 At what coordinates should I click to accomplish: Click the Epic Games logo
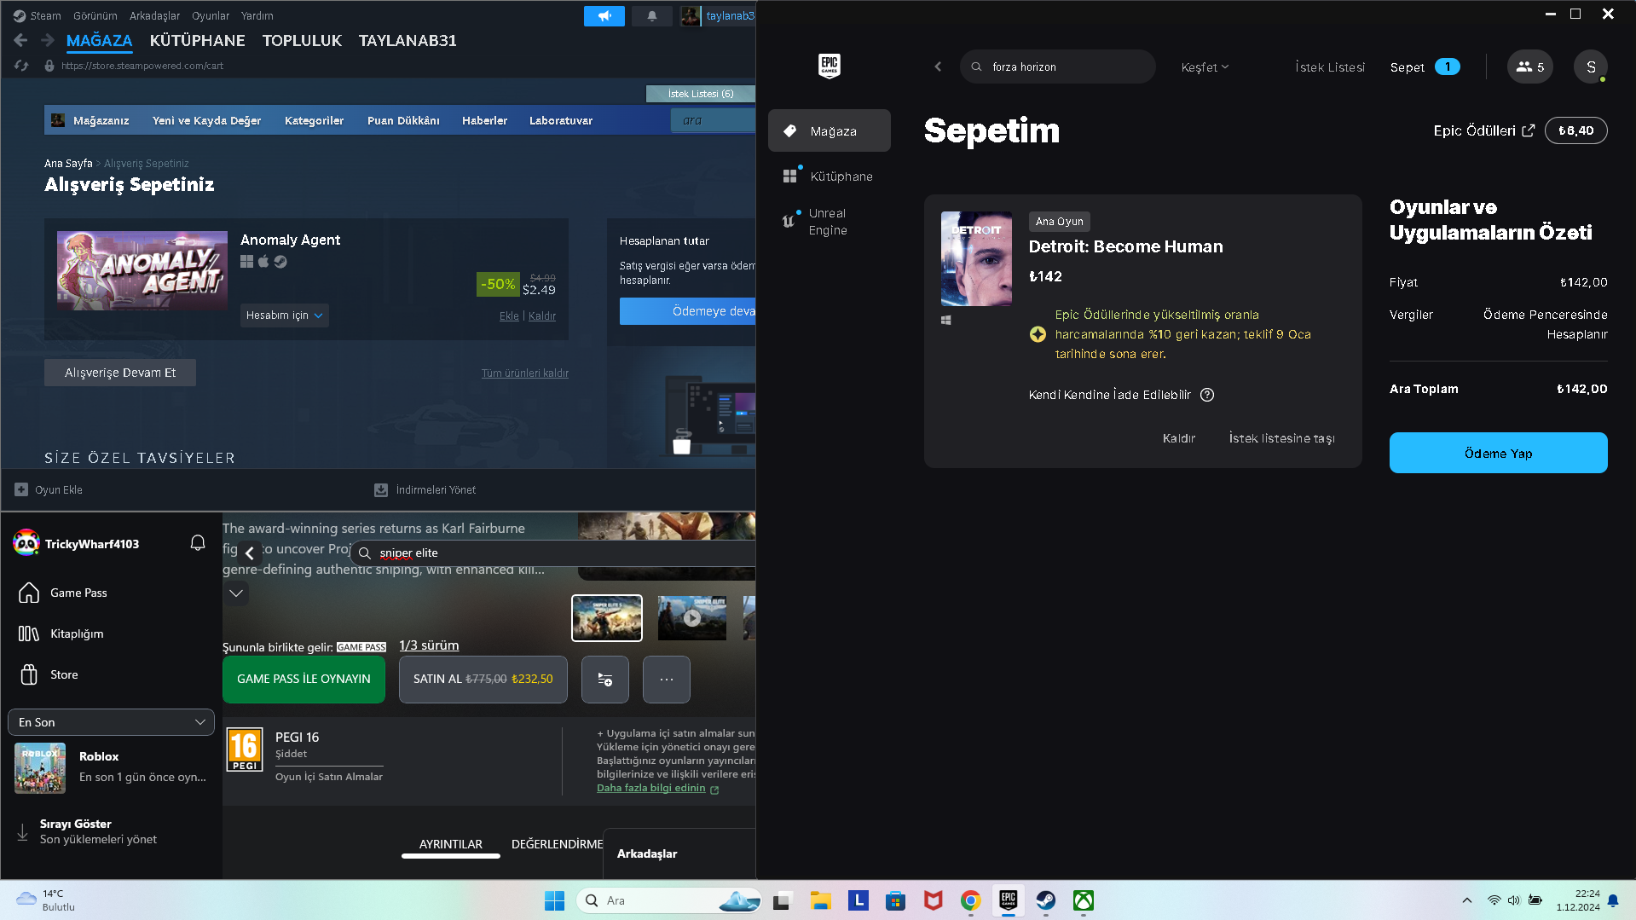(x=829, y=66)
